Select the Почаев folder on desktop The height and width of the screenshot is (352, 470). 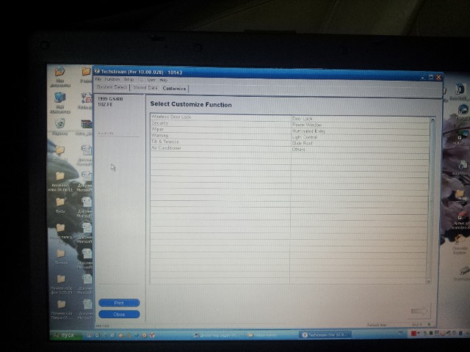61,257
